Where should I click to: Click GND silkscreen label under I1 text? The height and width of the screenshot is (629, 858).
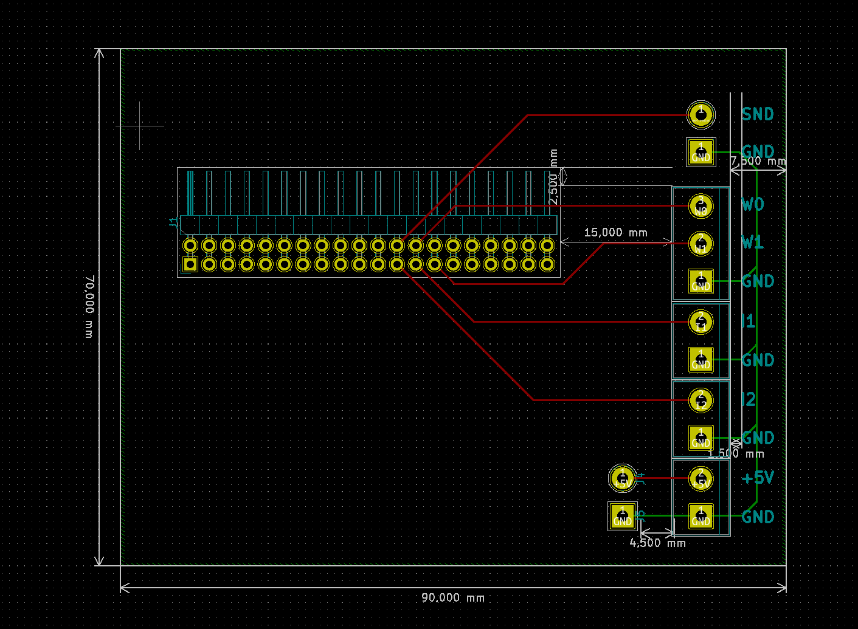[758, 360]
